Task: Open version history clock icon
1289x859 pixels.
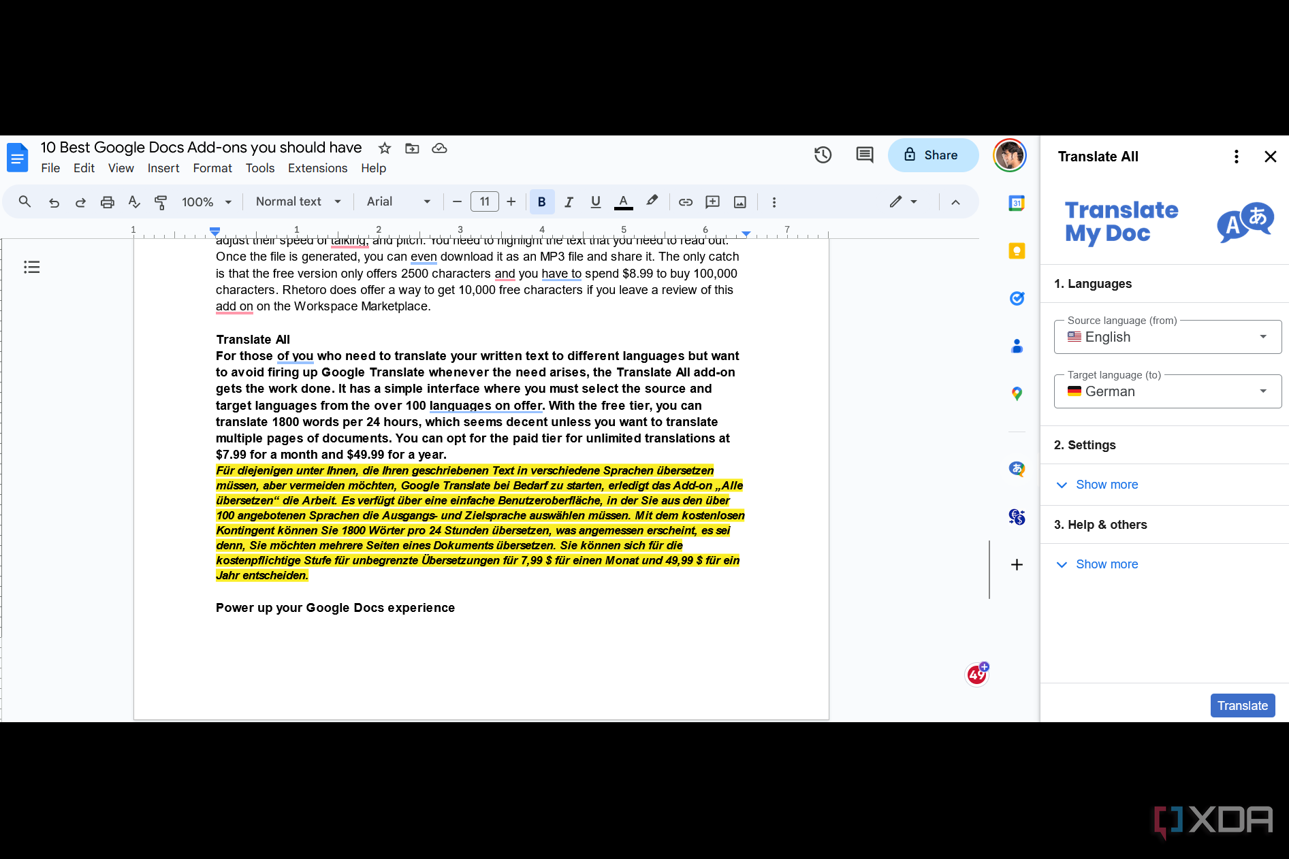Action: tap(823, 155)
